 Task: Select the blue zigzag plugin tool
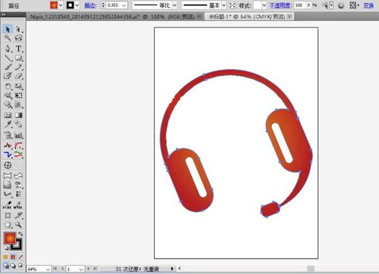(8, 155)
